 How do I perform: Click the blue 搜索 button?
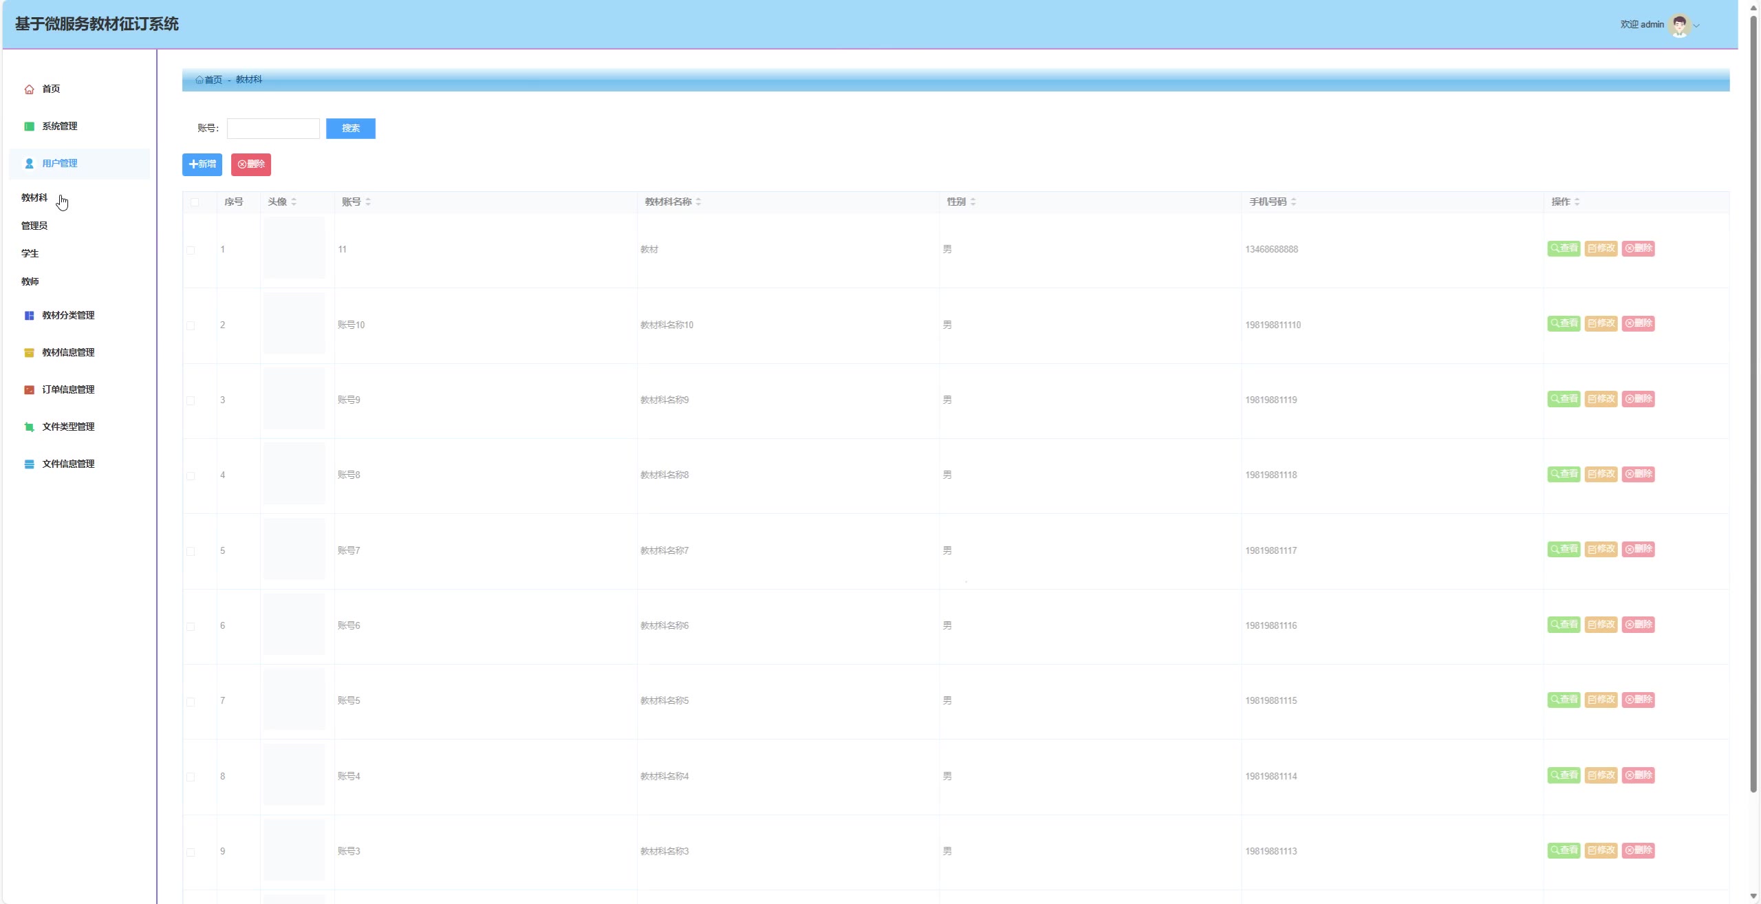(350, 129)
